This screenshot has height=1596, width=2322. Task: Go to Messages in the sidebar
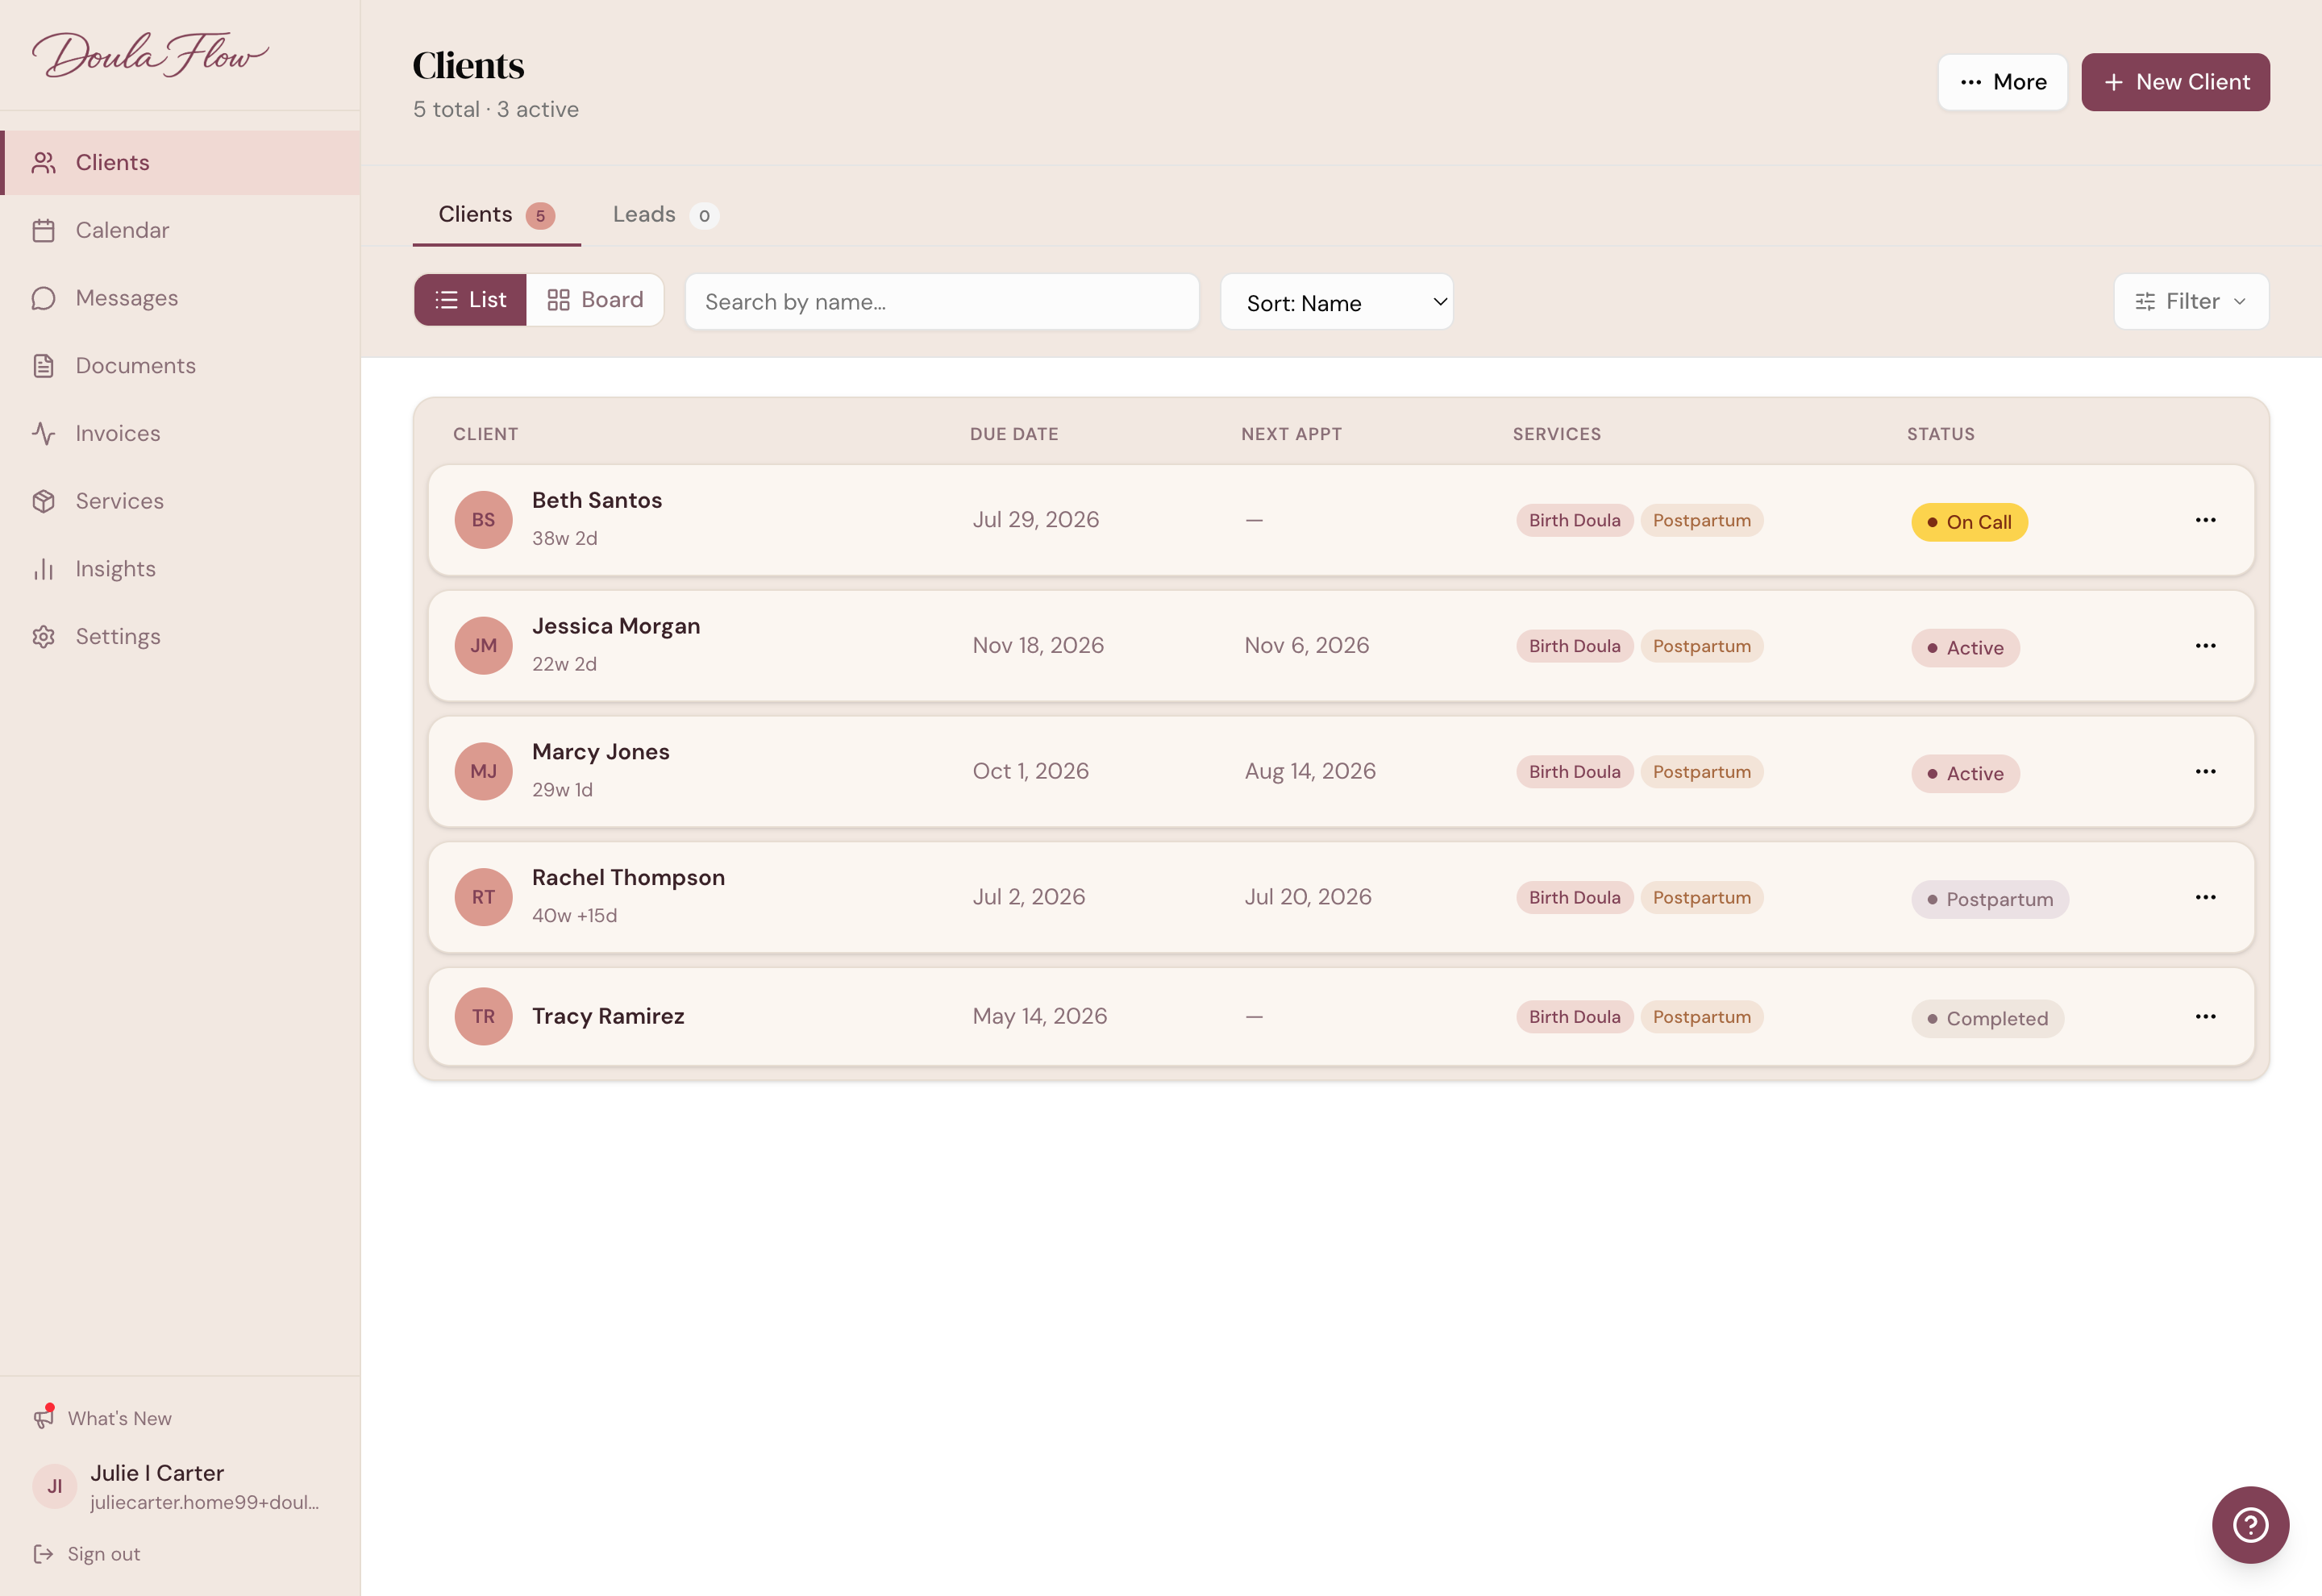click(180, 298)
